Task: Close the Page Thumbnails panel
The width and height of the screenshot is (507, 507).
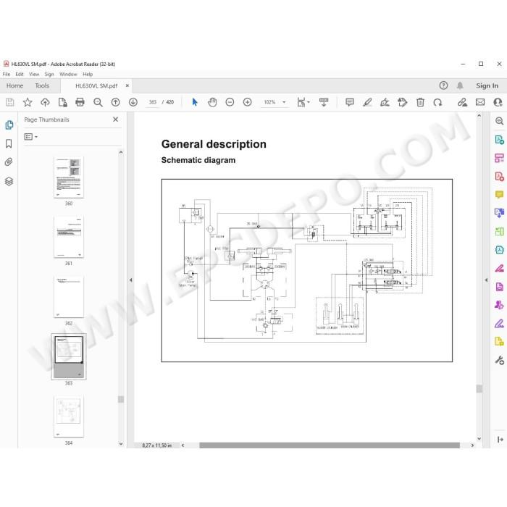Action: tap(115, 120)
